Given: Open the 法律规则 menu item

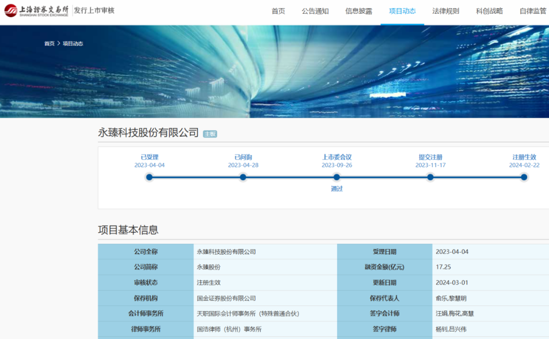Looking at the screenshot, I should click(x=446, y=11).
